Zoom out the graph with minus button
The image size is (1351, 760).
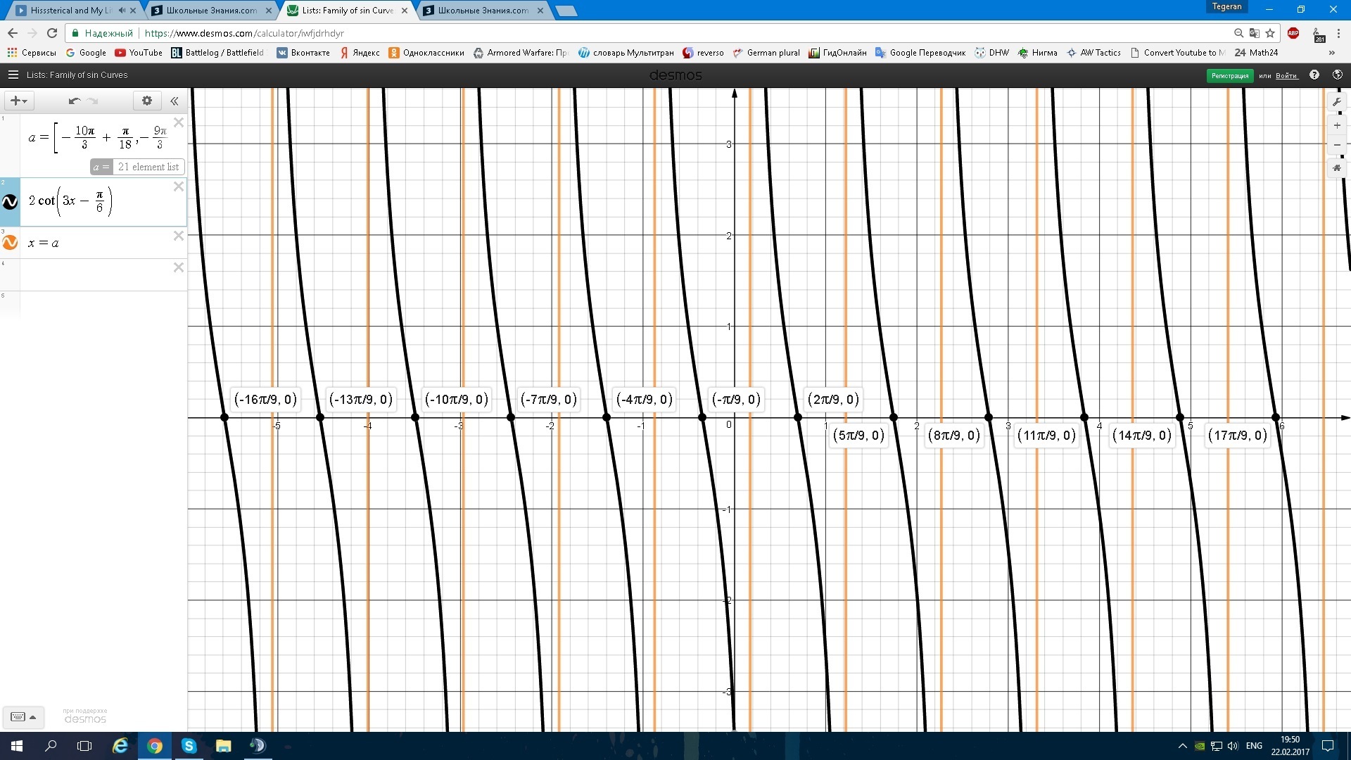pyautogui.click(x=1337, y=145)
